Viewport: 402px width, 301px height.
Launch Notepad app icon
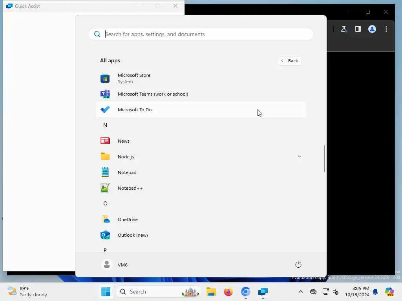(x=105, y=172)
